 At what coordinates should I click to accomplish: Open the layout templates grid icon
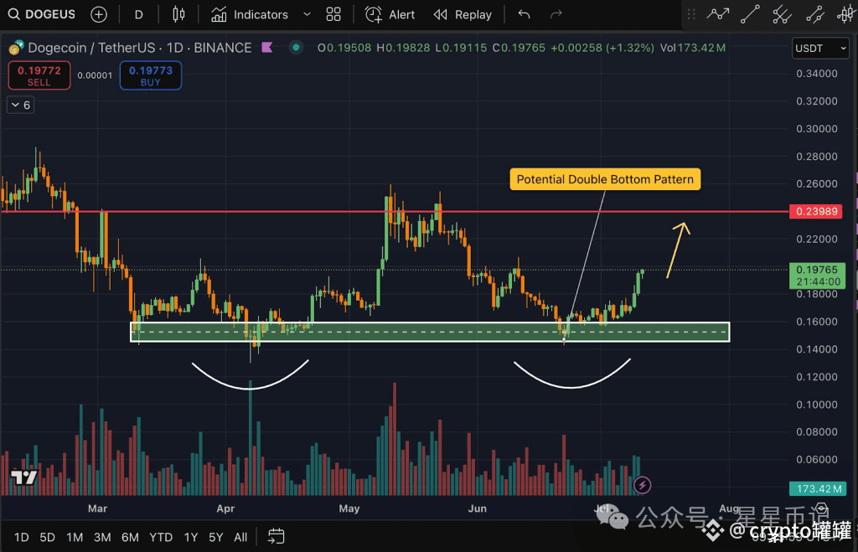click(x=333, y=15)
